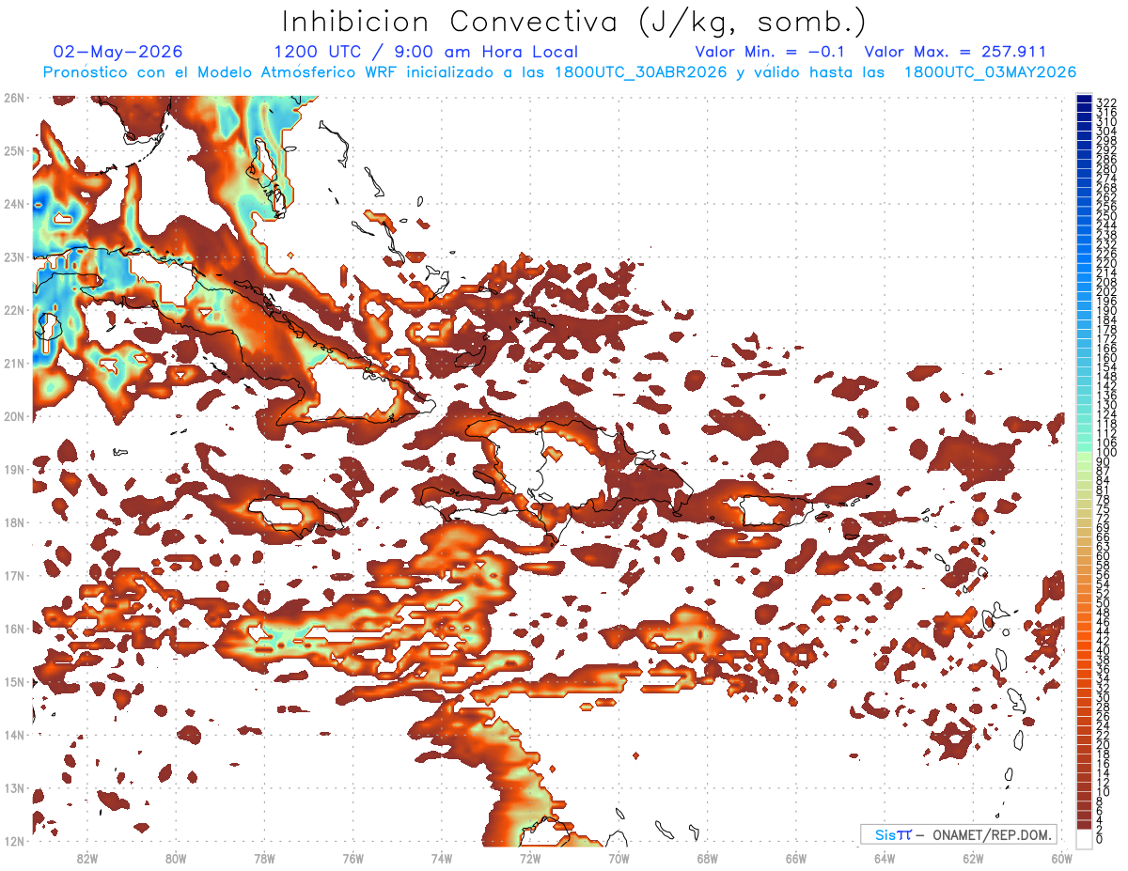Click the orange 40 level on color scale
1128x871 pixels.
(x=1085, y=650)
